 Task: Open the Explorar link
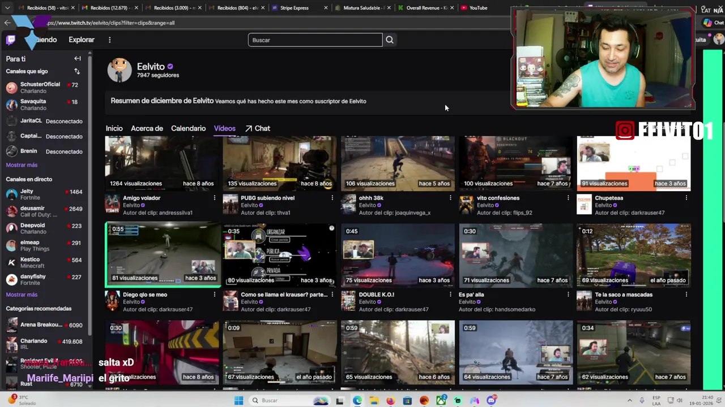coord(82,40)
